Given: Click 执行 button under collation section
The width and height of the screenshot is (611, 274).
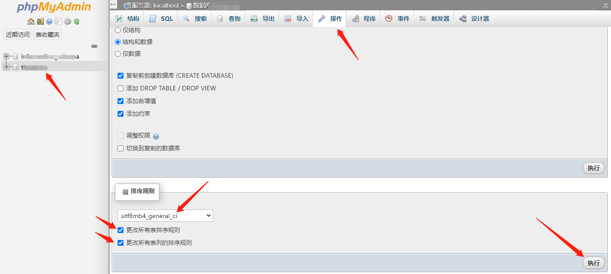Looking at the screenshot, I should click(593, 263).
